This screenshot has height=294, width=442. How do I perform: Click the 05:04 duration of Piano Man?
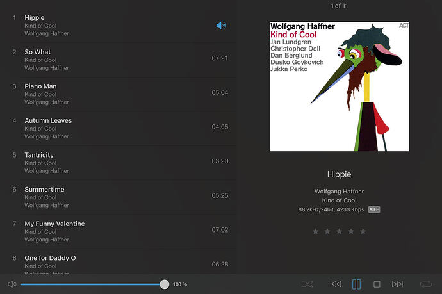(220, 93)
